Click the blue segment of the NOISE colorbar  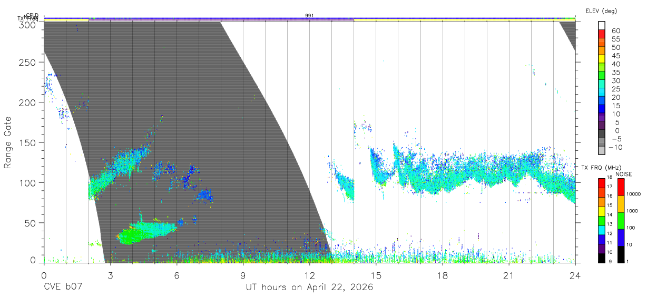coord(621,237)
